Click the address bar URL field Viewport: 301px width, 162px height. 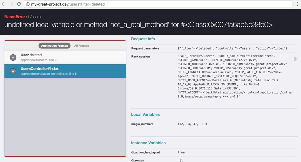pos(158,4)
